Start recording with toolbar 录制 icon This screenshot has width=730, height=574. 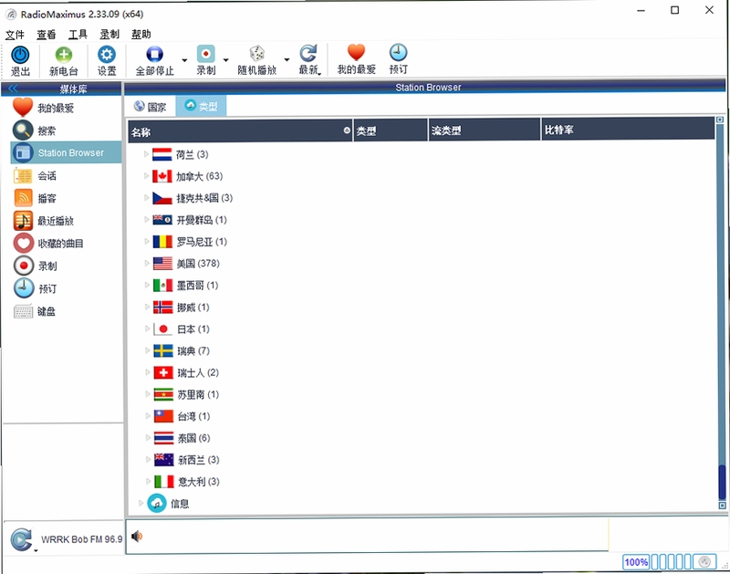point(206,54)
